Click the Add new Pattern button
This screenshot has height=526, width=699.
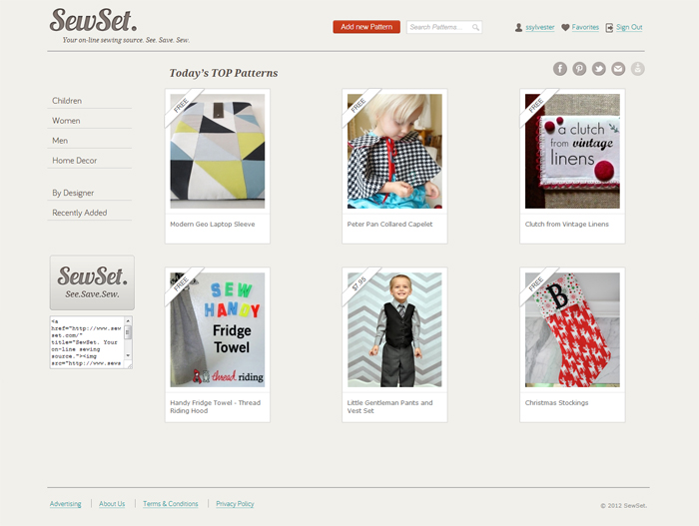pos(366,27)
